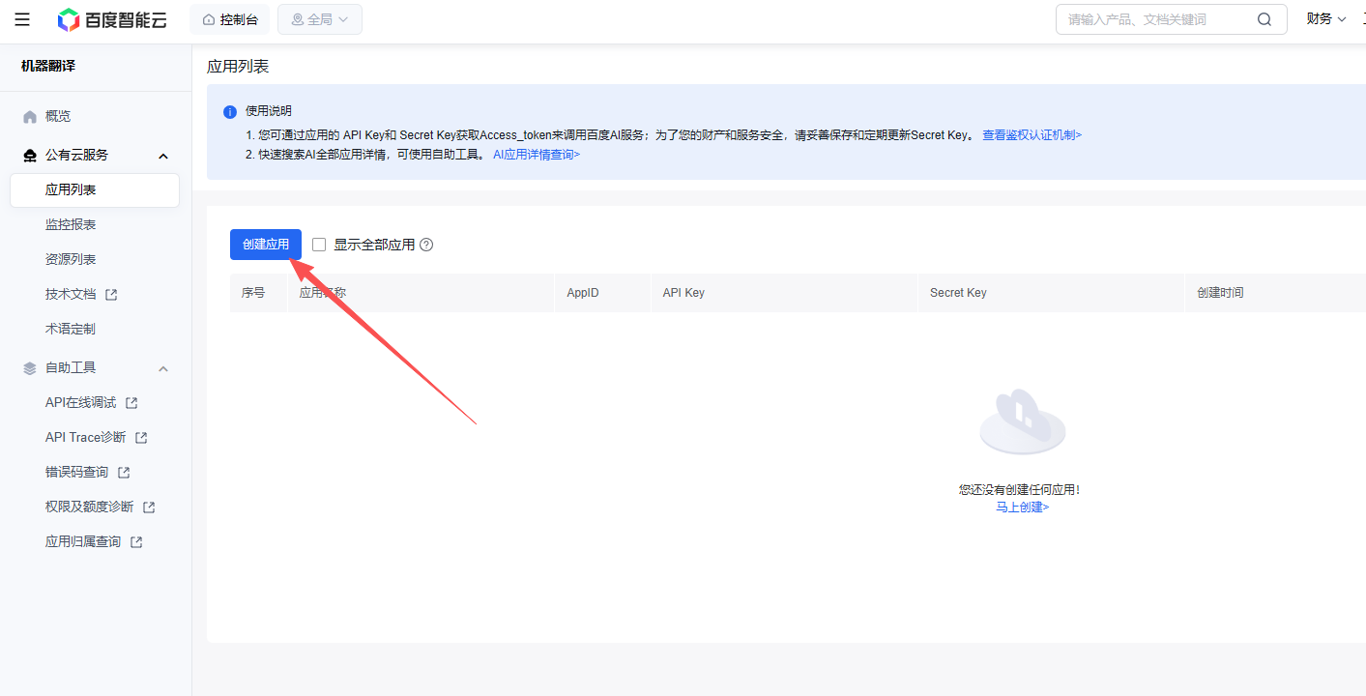Click the help icon beside 显示全部应用

click(x=426, y=245)
